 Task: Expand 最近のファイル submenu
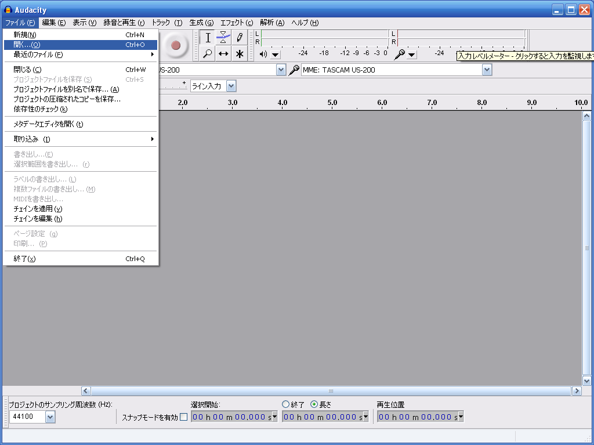[x=80, y=55]
